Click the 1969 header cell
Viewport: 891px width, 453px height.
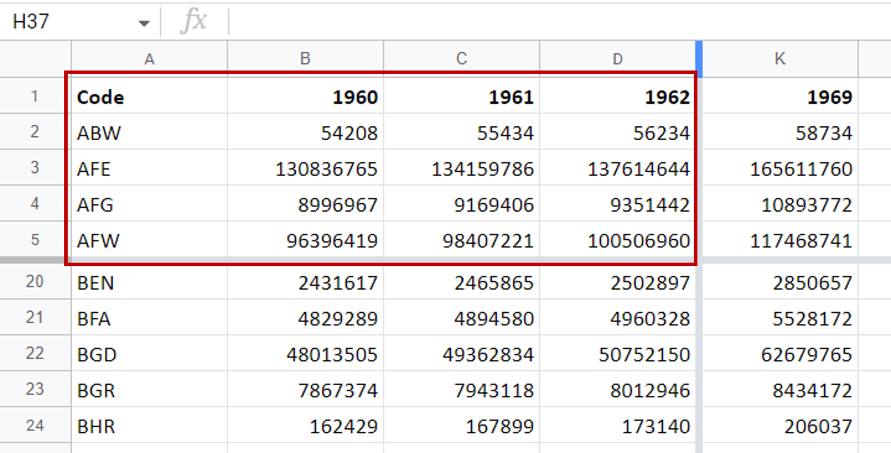click(x=780, y=96)
